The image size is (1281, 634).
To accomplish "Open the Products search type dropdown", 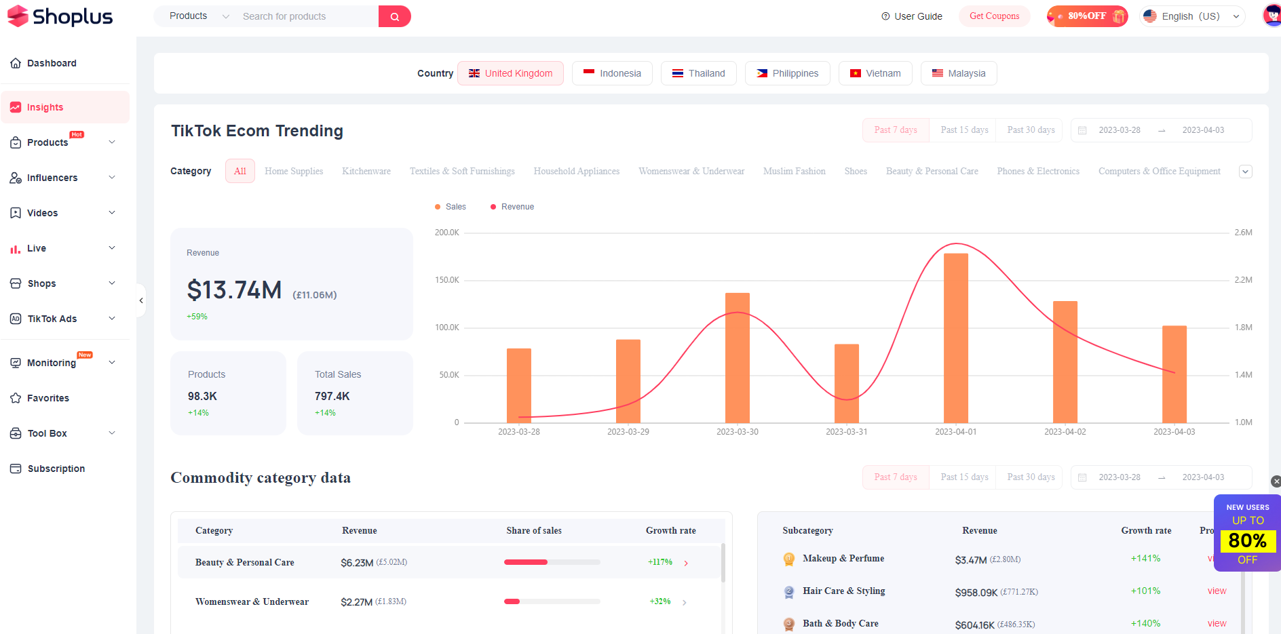I will click(199, 16).
